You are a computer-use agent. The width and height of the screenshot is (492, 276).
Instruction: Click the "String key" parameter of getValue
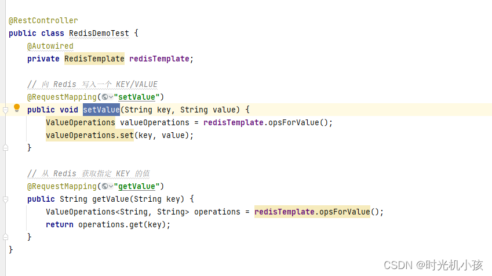tap(157, 199)
